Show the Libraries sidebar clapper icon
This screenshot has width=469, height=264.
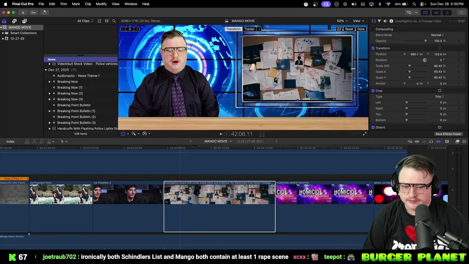click(4, 21)
